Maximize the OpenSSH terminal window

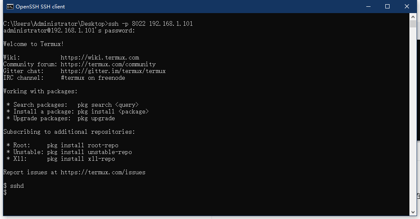tap(387, 6)
